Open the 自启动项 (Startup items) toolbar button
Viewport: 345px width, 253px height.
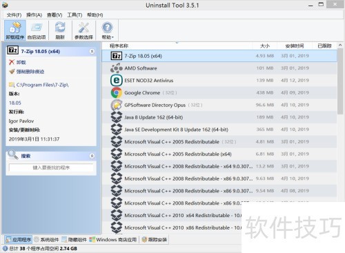tap(37, 30)
